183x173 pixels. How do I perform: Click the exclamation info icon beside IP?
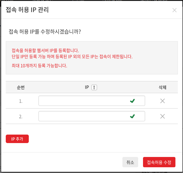(94, 87)
